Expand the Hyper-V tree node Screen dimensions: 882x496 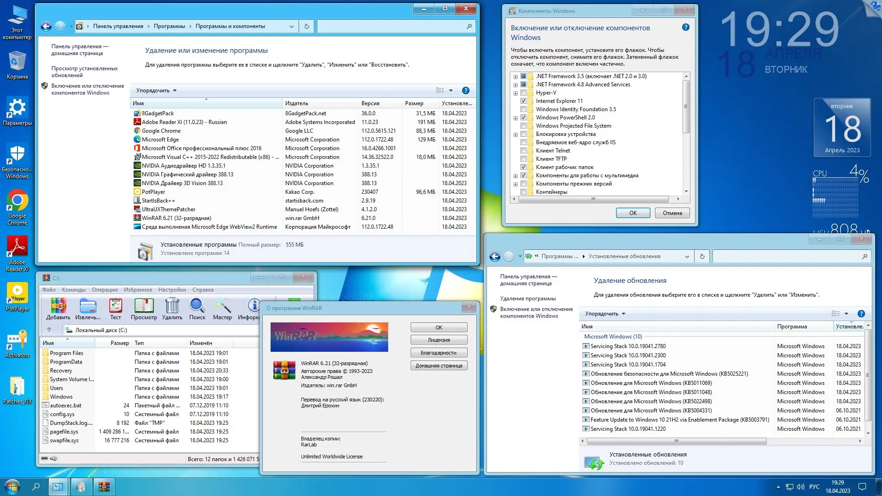pyautogui.click(x=515, y=92)
